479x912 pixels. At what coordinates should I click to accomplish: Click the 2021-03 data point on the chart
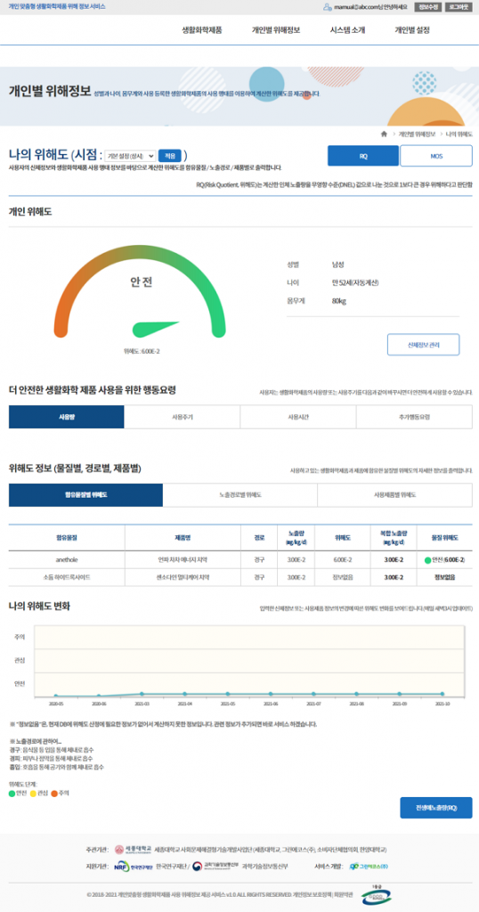(142, 693)
